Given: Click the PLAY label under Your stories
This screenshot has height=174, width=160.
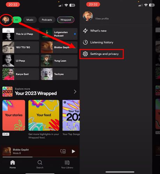Looking at the screenshot, I should pos(6,134).
